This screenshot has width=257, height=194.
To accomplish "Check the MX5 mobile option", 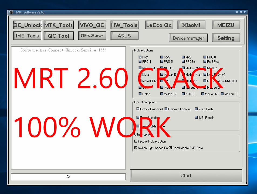I will pos(162,57).
